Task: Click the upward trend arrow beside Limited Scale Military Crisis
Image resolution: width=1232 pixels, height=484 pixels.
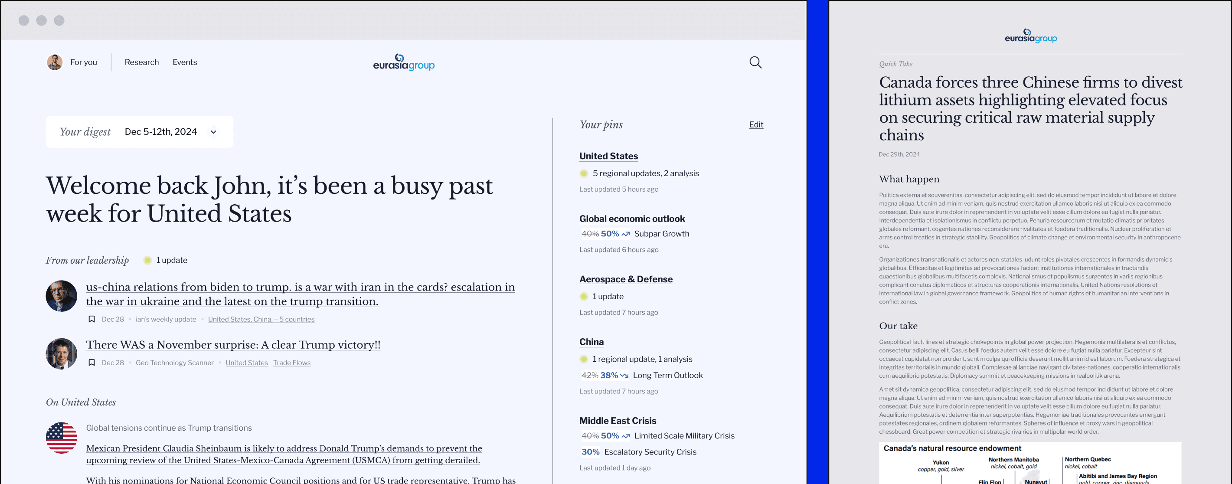Action: [626, 436]
